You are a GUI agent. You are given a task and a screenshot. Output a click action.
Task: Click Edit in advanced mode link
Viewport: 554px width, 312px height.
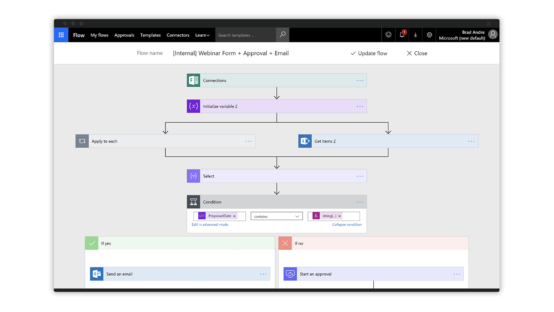coord(210,225)
